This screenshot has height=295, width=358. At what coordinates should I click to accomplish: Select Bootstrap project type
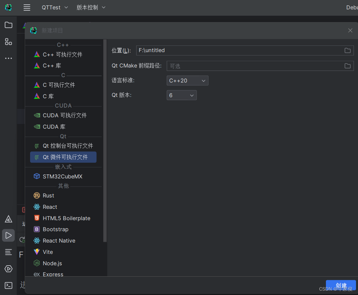[x=63, y=229]
